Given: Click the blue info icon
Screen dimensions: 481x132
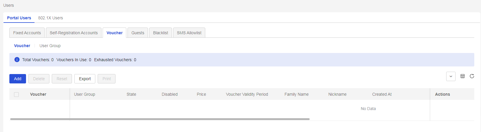Looking at the screenshot, I should [x=17, y=60].
